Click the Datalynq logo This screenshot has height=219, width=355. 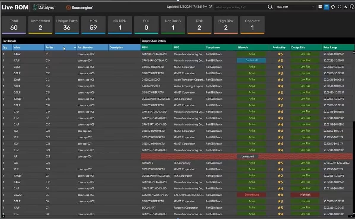pyautogui.click(x=44, y=7)
